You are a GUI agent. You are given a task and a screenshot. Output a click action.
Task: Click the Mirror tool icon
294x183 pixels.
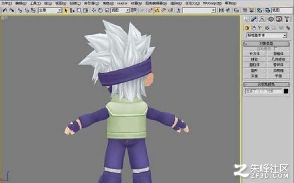221,10
